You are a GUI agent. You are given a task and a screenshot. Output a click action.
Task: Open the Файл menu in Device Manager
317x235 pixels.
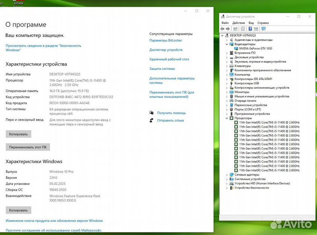[225, 23]
